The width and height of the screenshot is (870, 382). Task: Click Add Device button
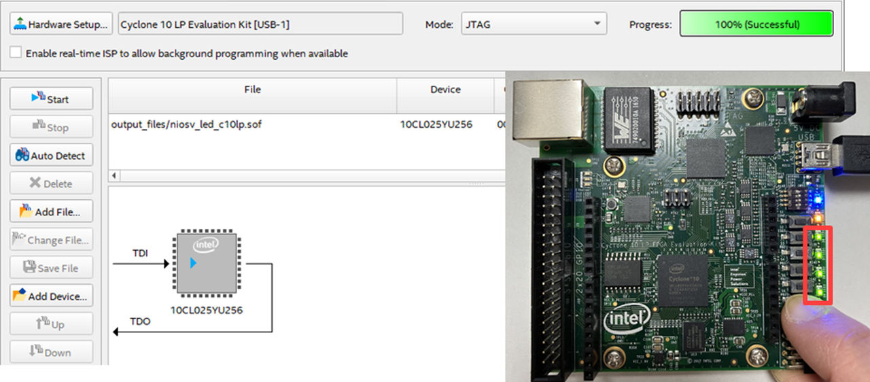51,296
